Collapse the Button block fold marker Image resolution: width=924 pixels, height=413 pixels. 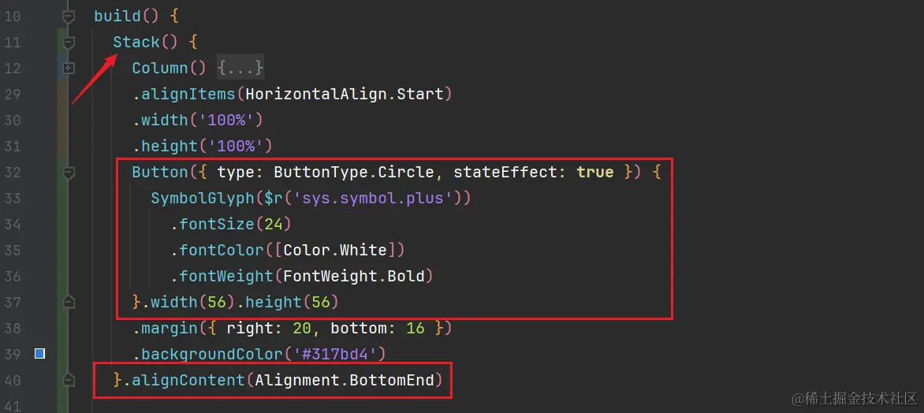69,172
